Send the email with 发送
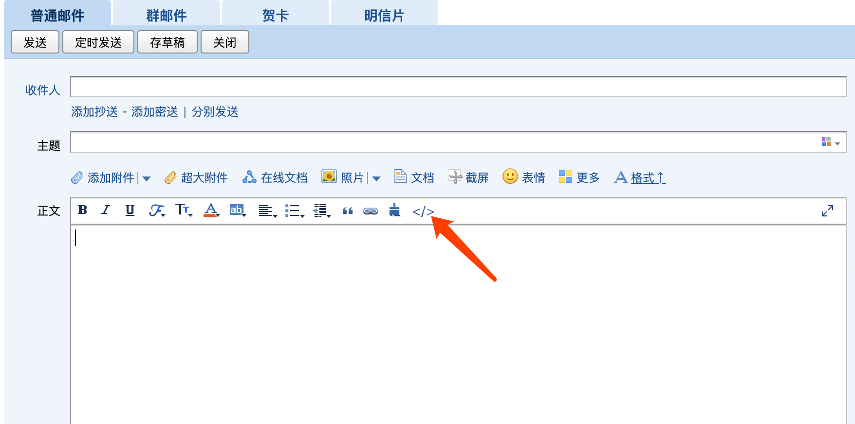The image size is (855, 424). coord(35,42)
